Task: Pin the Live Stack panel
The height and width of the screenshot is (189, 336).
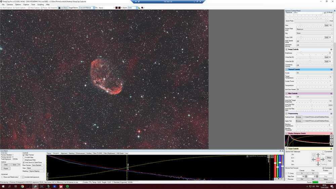Action: (x=280, y=151)
